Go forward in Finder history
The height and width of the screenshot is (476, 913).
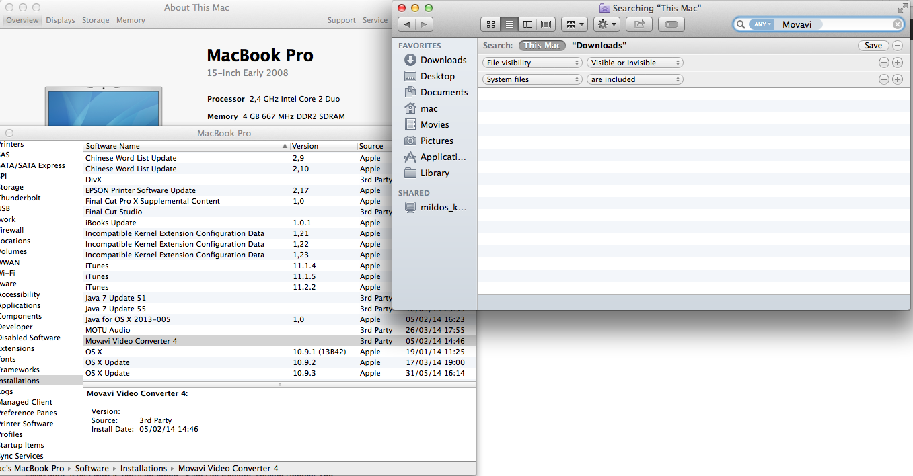click(424, 24)
